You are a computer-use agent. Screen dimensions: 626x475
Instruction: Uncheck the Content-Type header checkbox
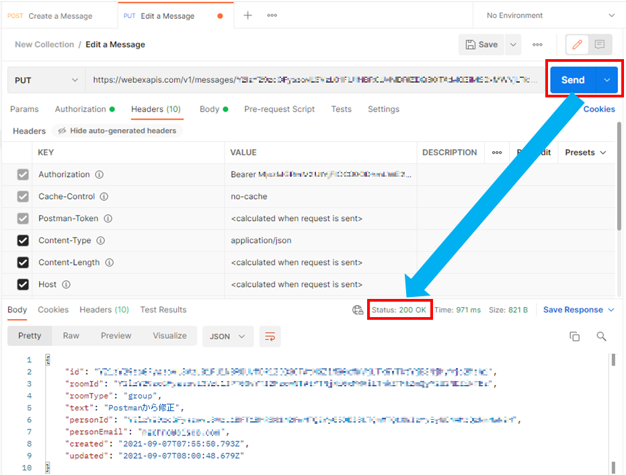[x=23, y=241]
